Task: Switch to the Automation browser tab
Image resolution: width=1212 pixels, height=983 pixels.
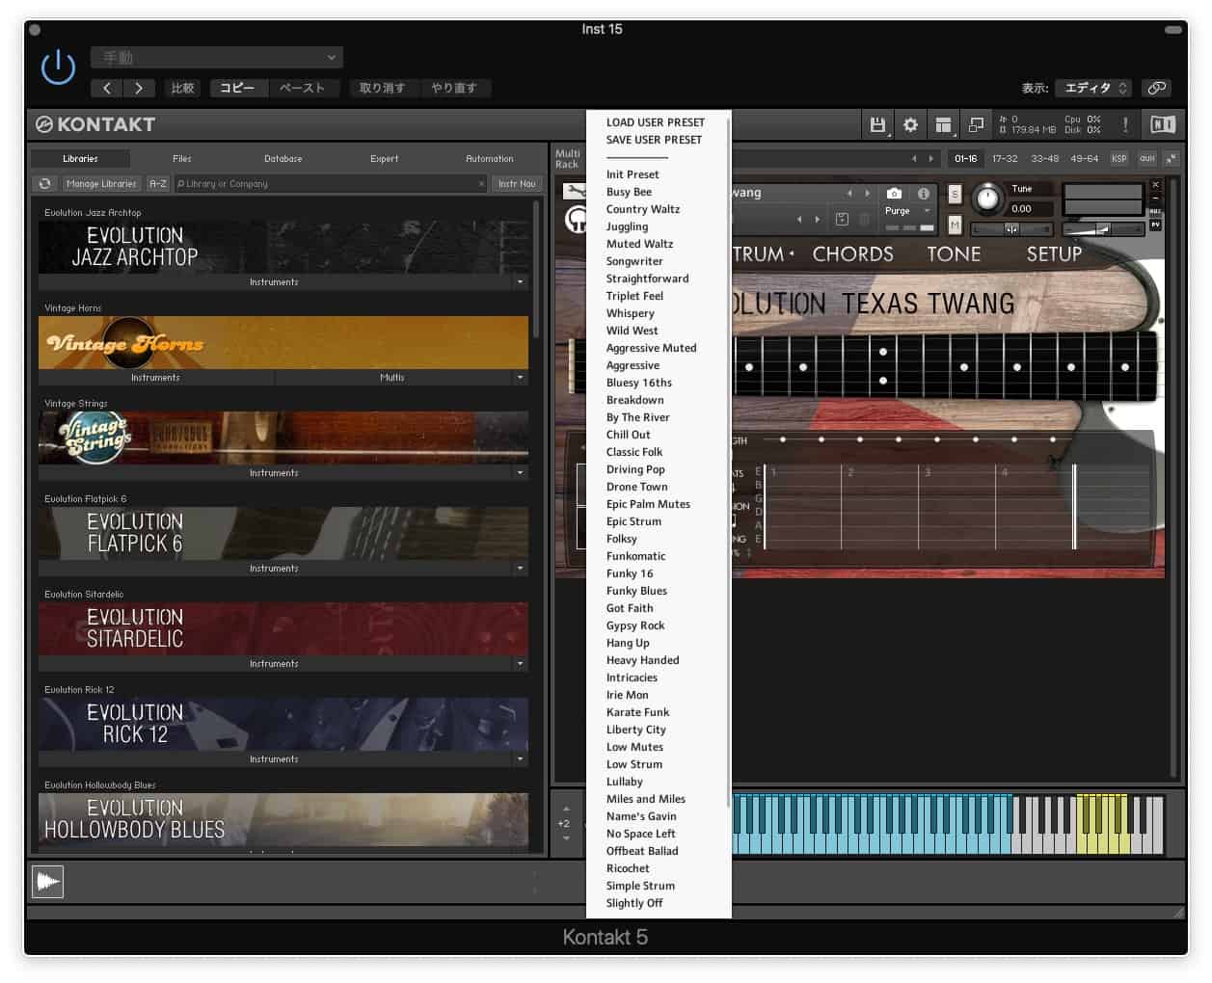Action: click(x=490, y=159)
